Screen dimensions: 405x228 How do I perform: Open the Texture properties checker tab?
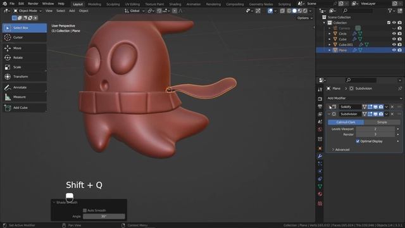click(x=320, y=204)
